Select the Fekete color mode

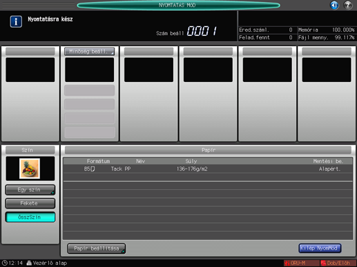click(30, 203)
